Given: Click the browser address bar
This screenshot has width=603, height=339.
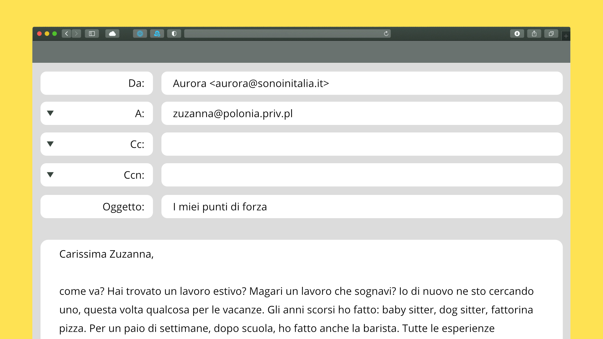Looking at the screenshot, I should (x=283, y=34).
